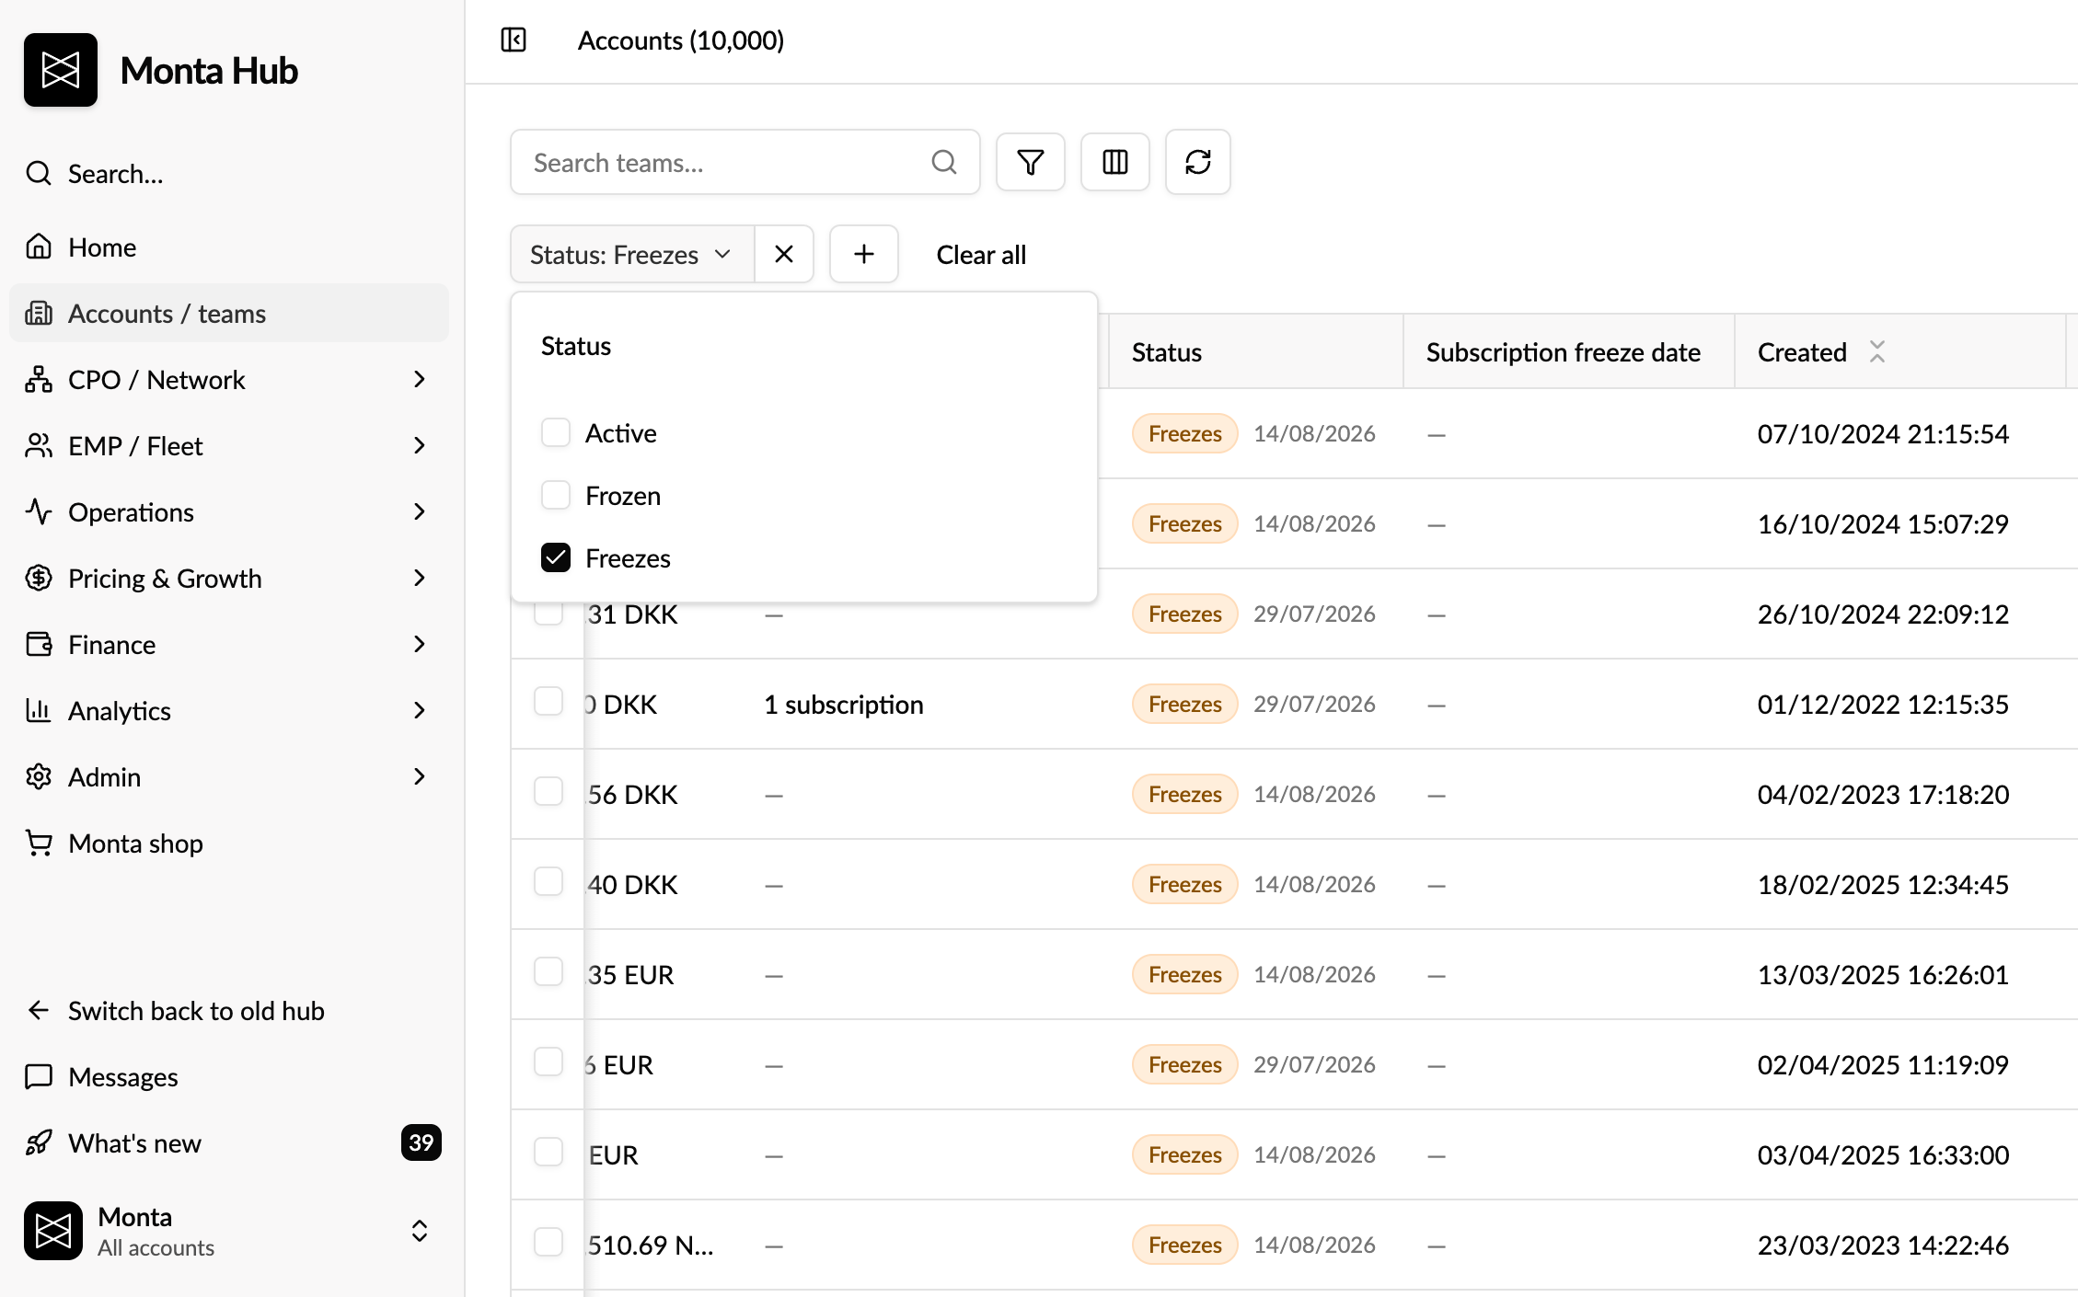Open the filter funnel icon

[x=1031, y=163]
